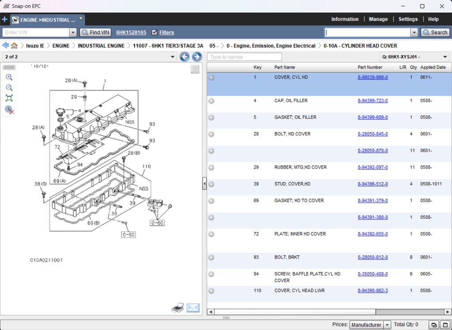
Task: Select the ENGINE >INDUSTRIAL tab
Action: pos(47,20)
